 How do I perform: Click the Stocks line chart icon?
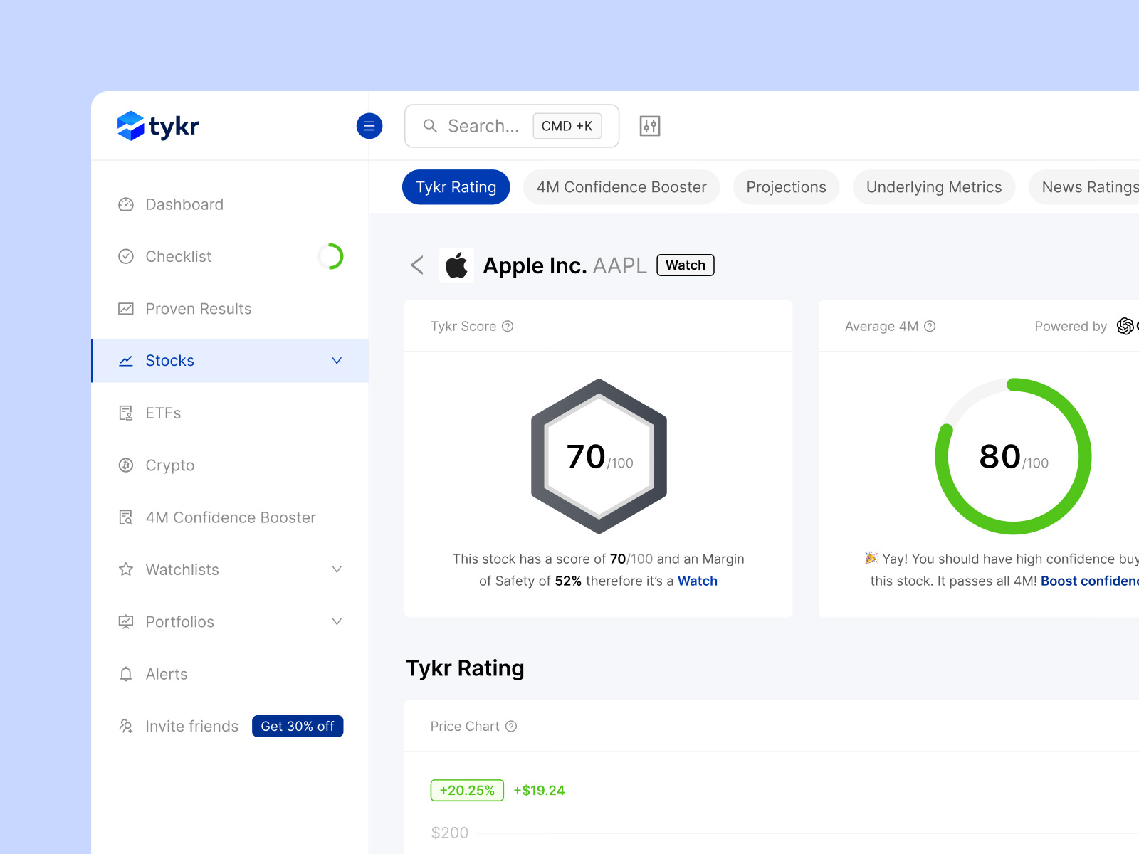[x=126, y=361]
